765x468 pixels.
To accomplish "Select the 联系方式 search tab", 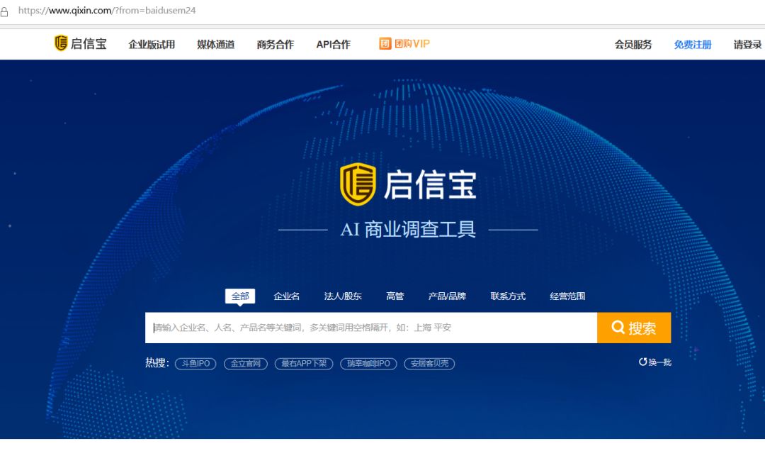I will pyautogui.click(x=508, y=296).
